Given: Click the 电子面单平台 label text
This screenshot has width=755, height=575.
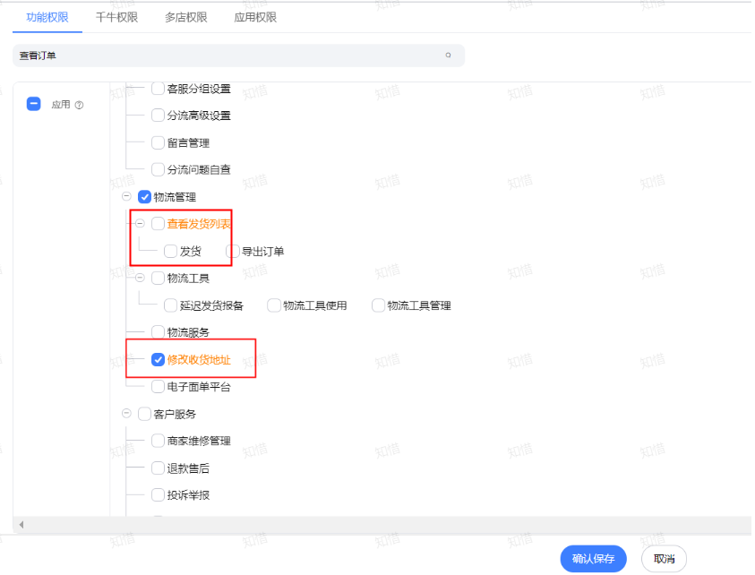Looking at the screenshot, I should (199, 387).
